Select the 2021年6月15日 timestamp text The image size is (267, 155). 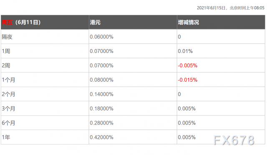pyautogui.click(x=211, y=8)
